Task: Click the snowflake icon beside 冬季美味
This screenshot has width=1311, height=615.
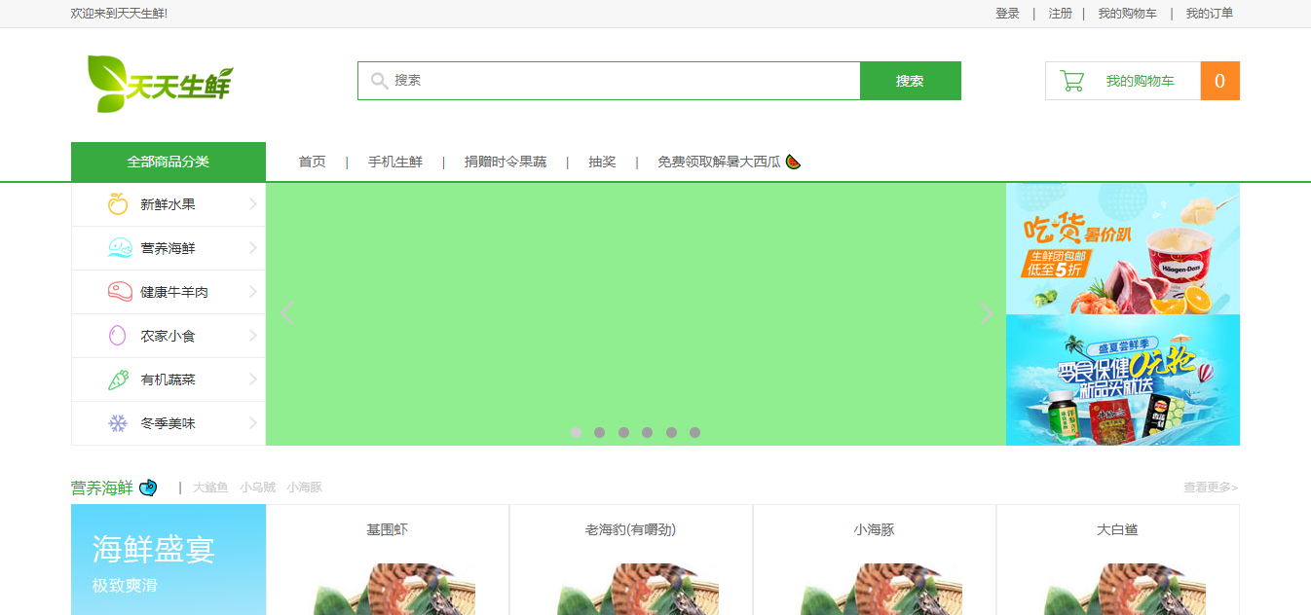Action: (x=118, y=423)
